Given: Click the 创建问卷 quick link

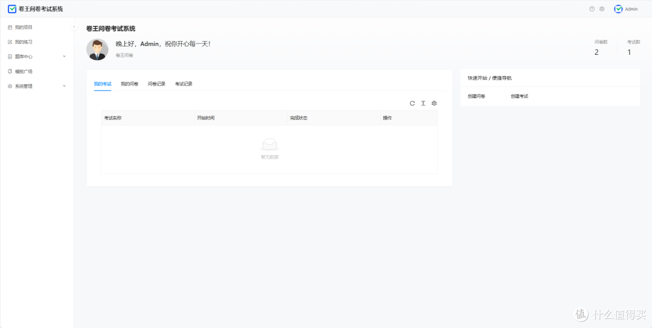Looking at the screenshot, I should (476, 96).
